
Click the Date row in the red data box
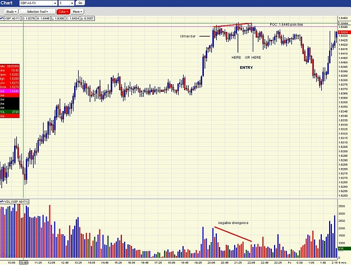click(x=10, y=66)
